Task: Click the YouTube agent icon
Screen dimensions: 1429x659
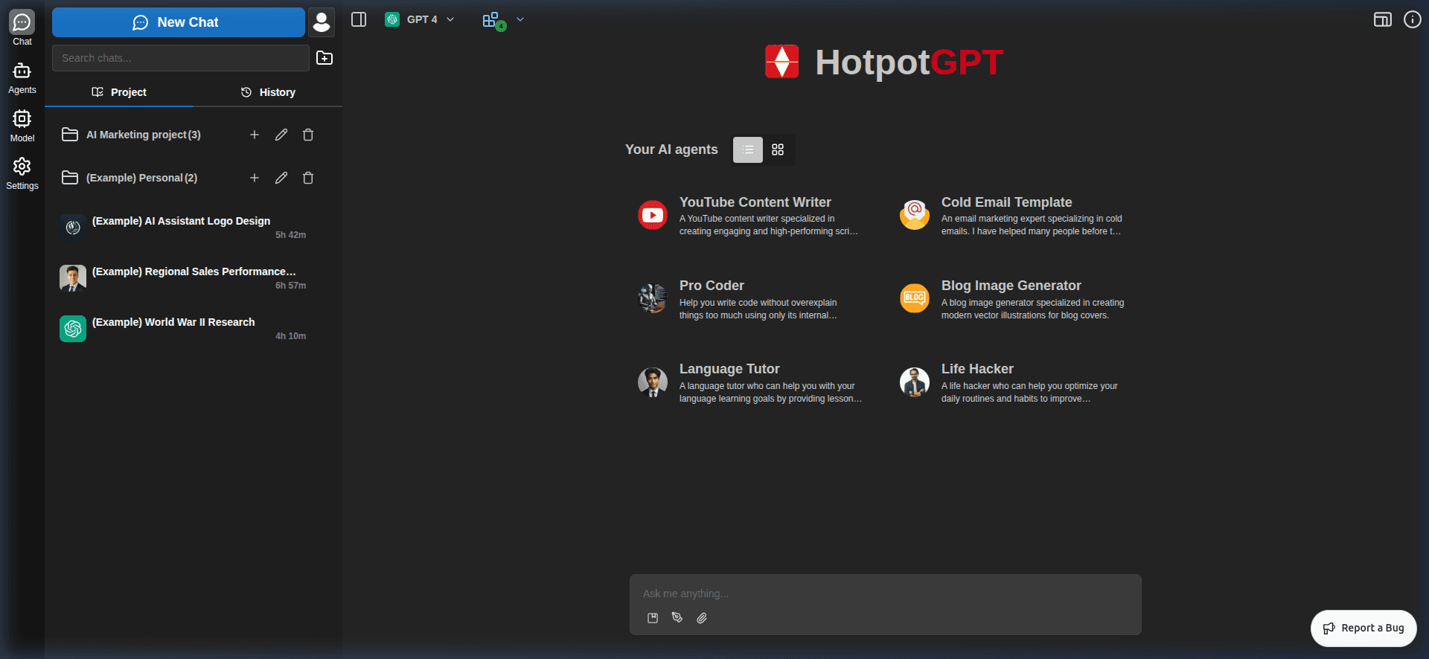Action: (x=653, y=215)
